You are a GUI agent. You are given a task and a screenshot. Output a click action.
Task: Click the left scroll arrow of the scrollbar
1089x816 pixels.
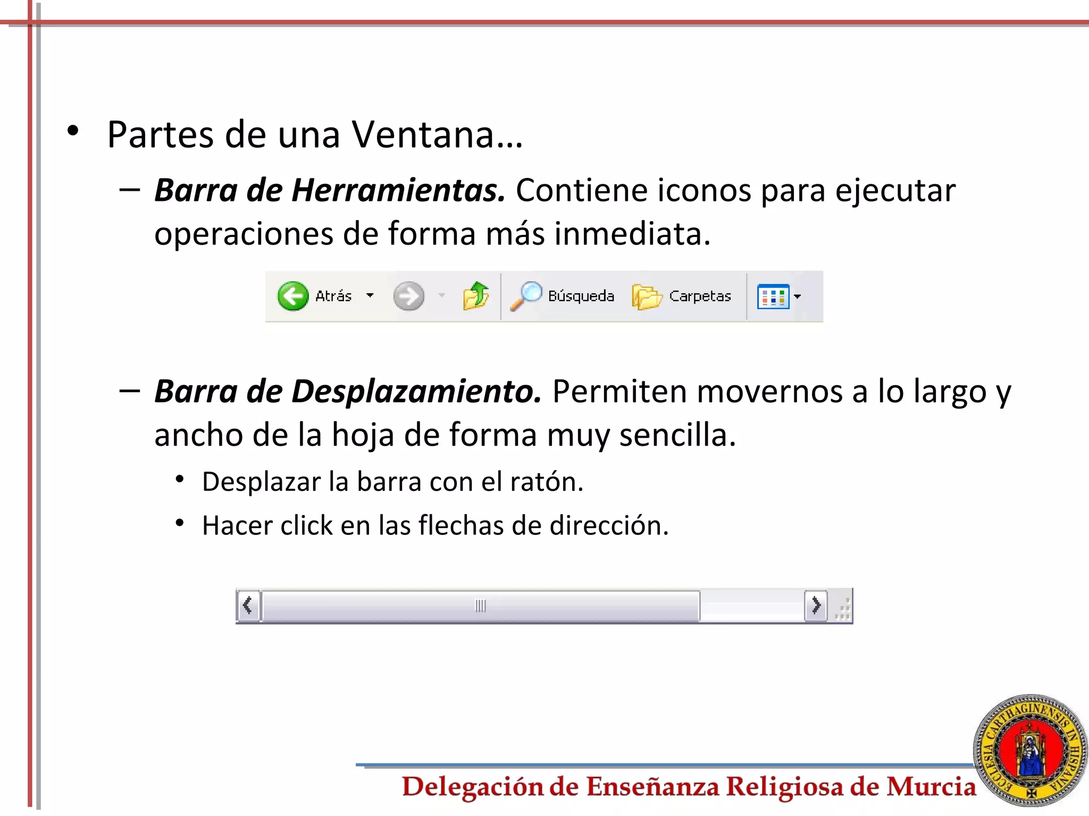(x=248, y=605)
